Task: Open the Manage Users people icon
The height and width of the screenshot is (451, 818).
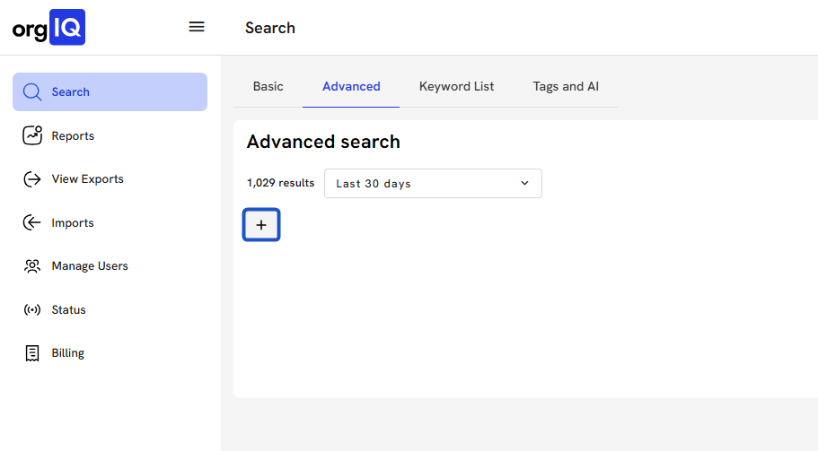Action: pos(32,266)
